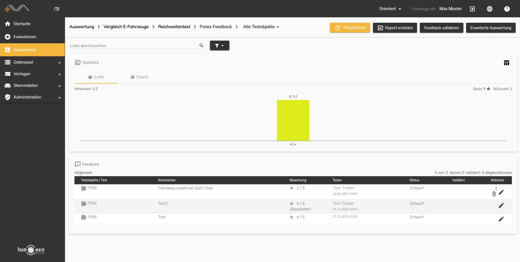Expand the Administration menu
520x262 pixels.
[x=32, y=97]
